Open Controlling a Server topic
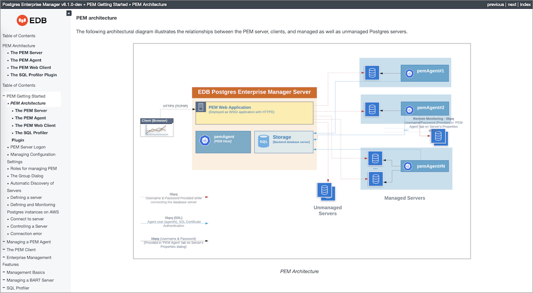The height and width of the screenshot is (293, 533). [29, 227]
